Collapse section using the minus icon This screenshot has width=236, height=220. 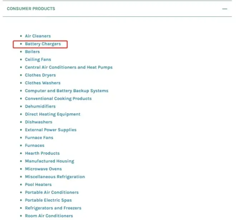pyautogui.click(x=225, y=9)
